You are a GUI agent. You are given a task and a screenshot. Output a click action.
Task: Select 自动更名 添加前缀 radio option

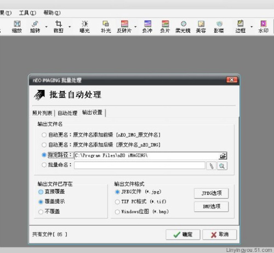(x=44, y=135)
